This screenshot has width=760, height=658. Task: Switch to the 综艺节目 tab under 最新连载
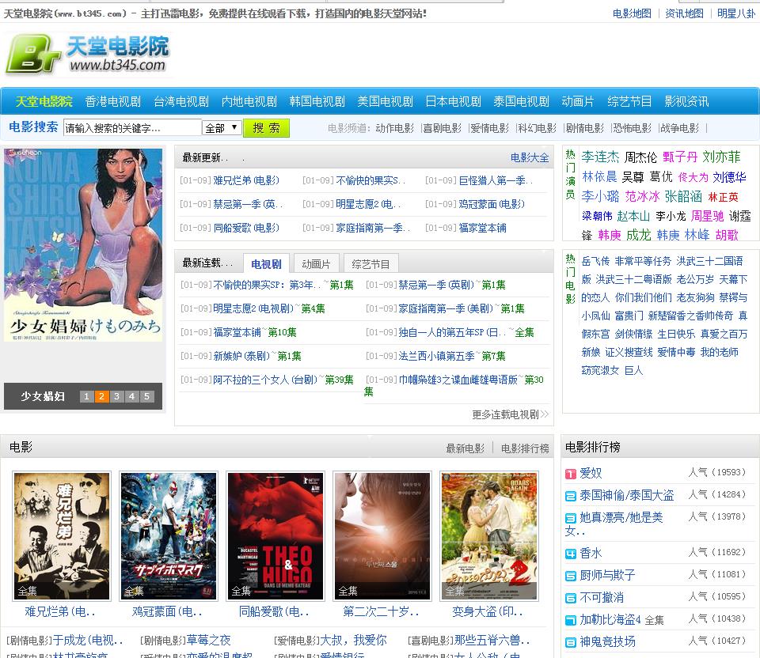[x=370, y=264]
